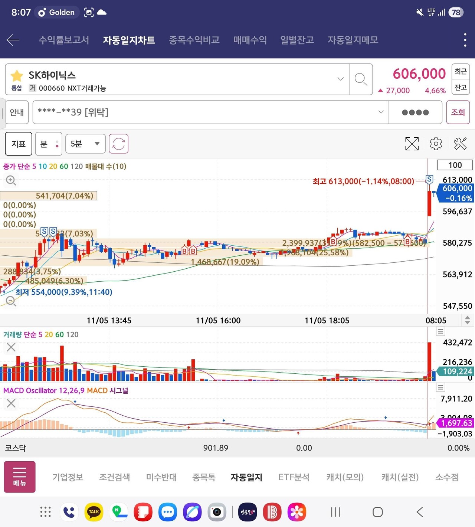This screenshot has height=527, width=475.
Task: Open the chart settings gear icon
Action: (436, 144)
